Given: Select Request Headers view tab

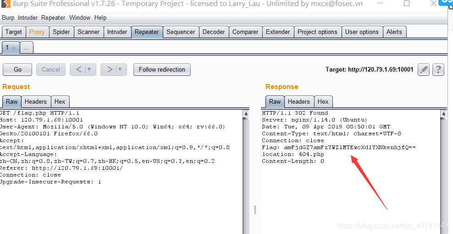Looking at the screenshot, I should [36, 101].
